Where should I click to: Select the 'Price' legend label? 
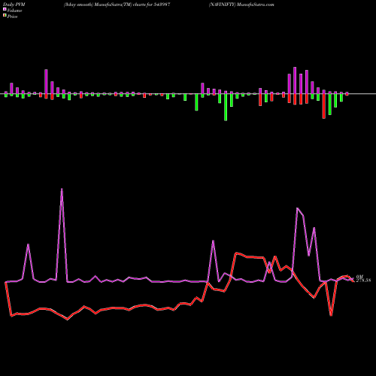(x=12, y=17)
